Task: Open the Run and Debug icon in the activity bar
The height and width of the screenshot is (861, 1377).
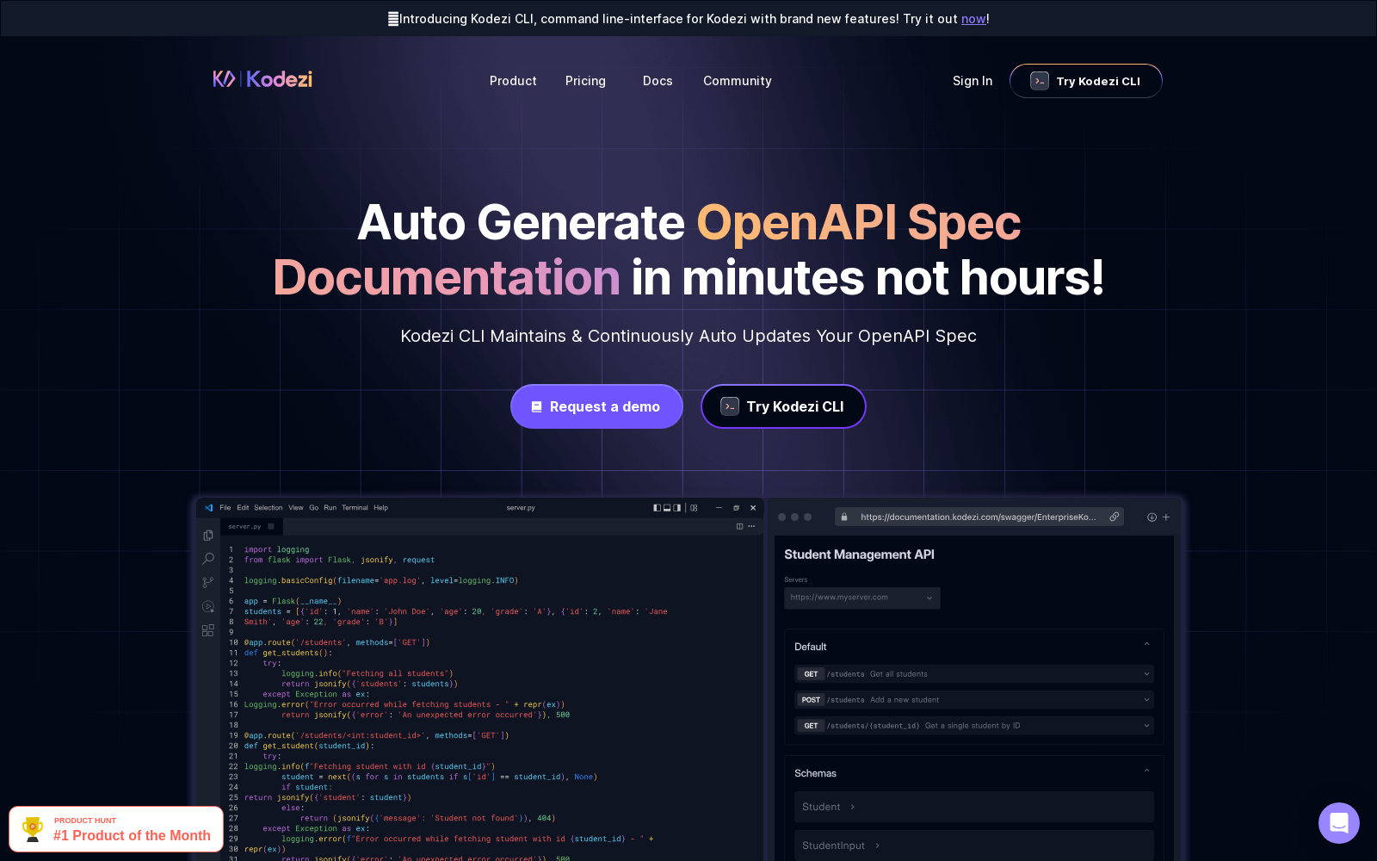Action: pos(208,607)
